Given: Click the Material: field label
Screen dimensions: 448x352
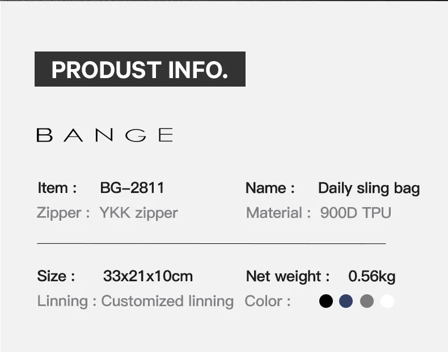Looking at the screenshot, I should tap(278, 213).
